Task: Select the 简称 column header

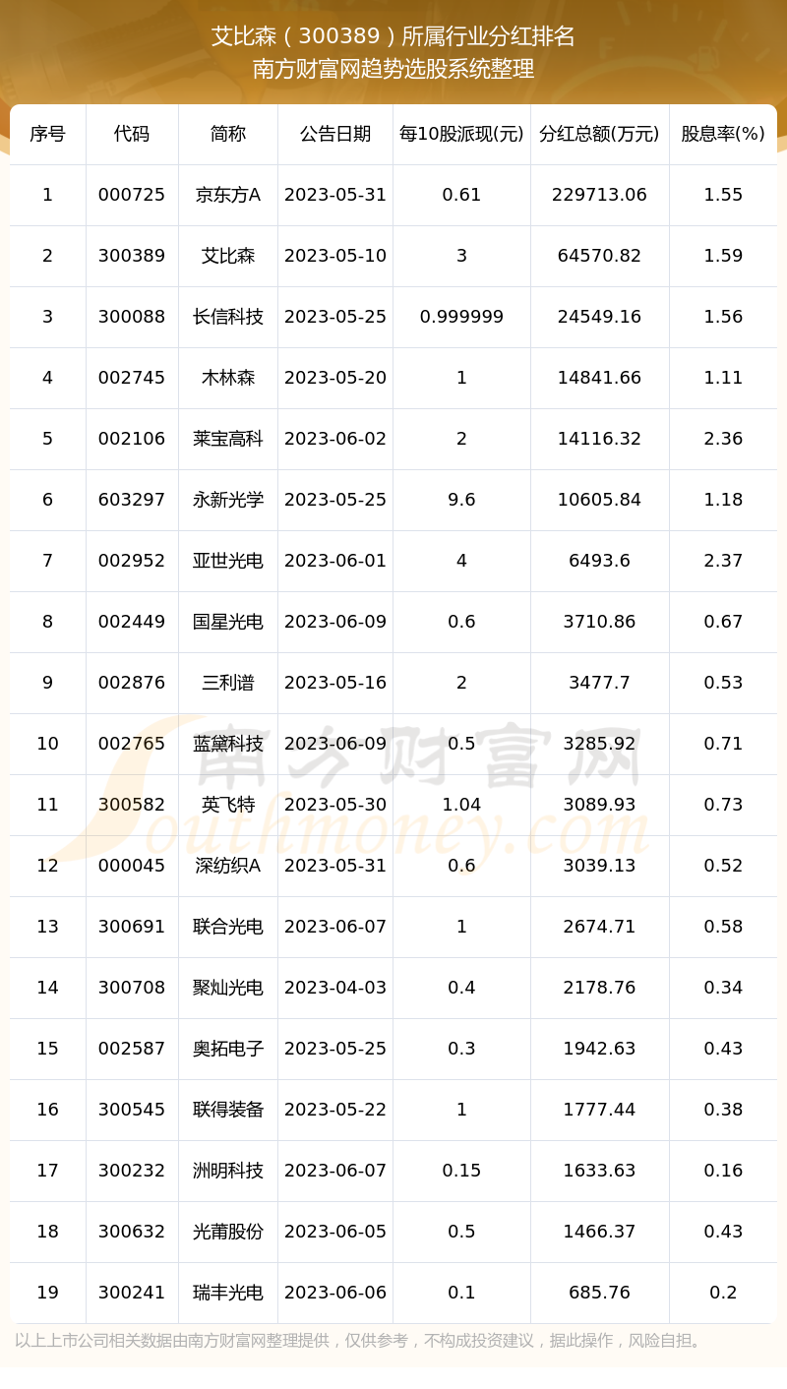Action: click(x=228, y=134)
